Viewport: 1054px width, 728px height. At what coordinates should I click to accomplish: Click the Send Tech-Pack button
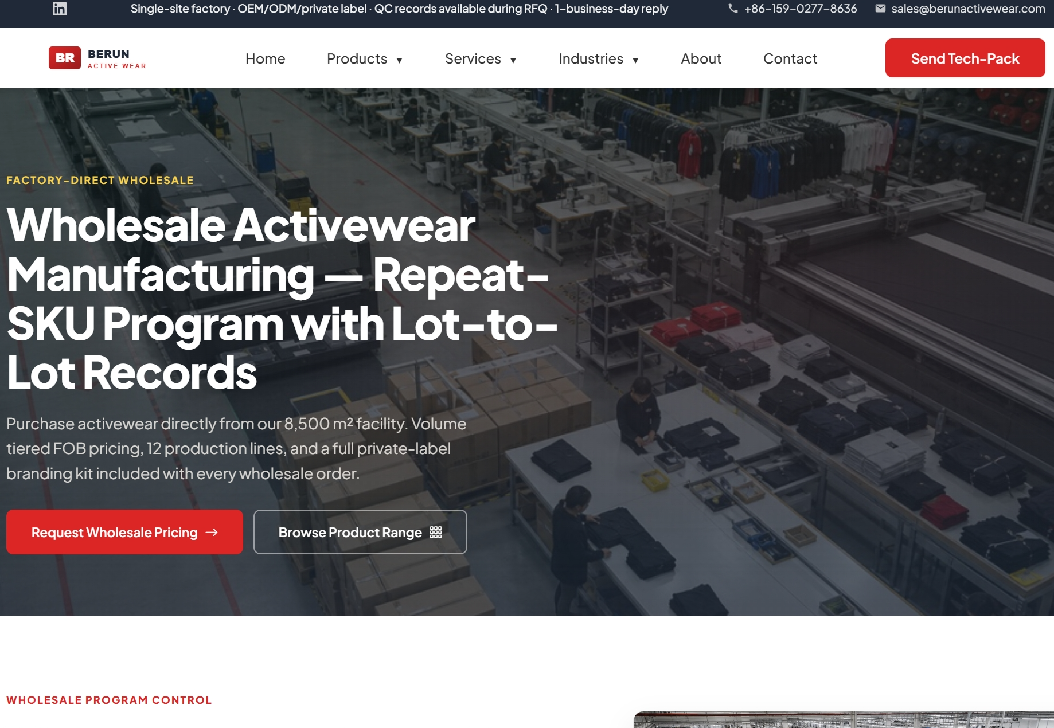click(x=965, y=58)
